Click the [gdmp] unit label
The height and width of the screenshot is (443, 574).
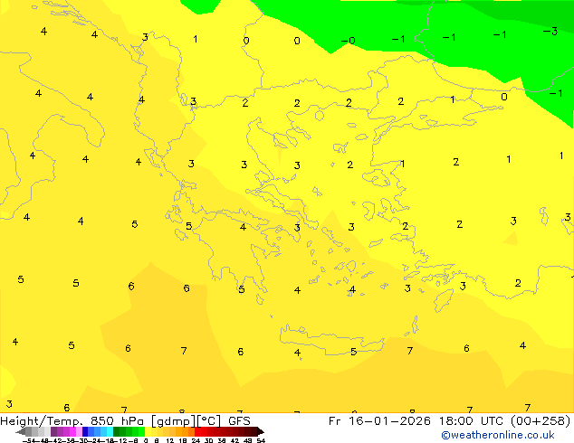pos(174,421)
